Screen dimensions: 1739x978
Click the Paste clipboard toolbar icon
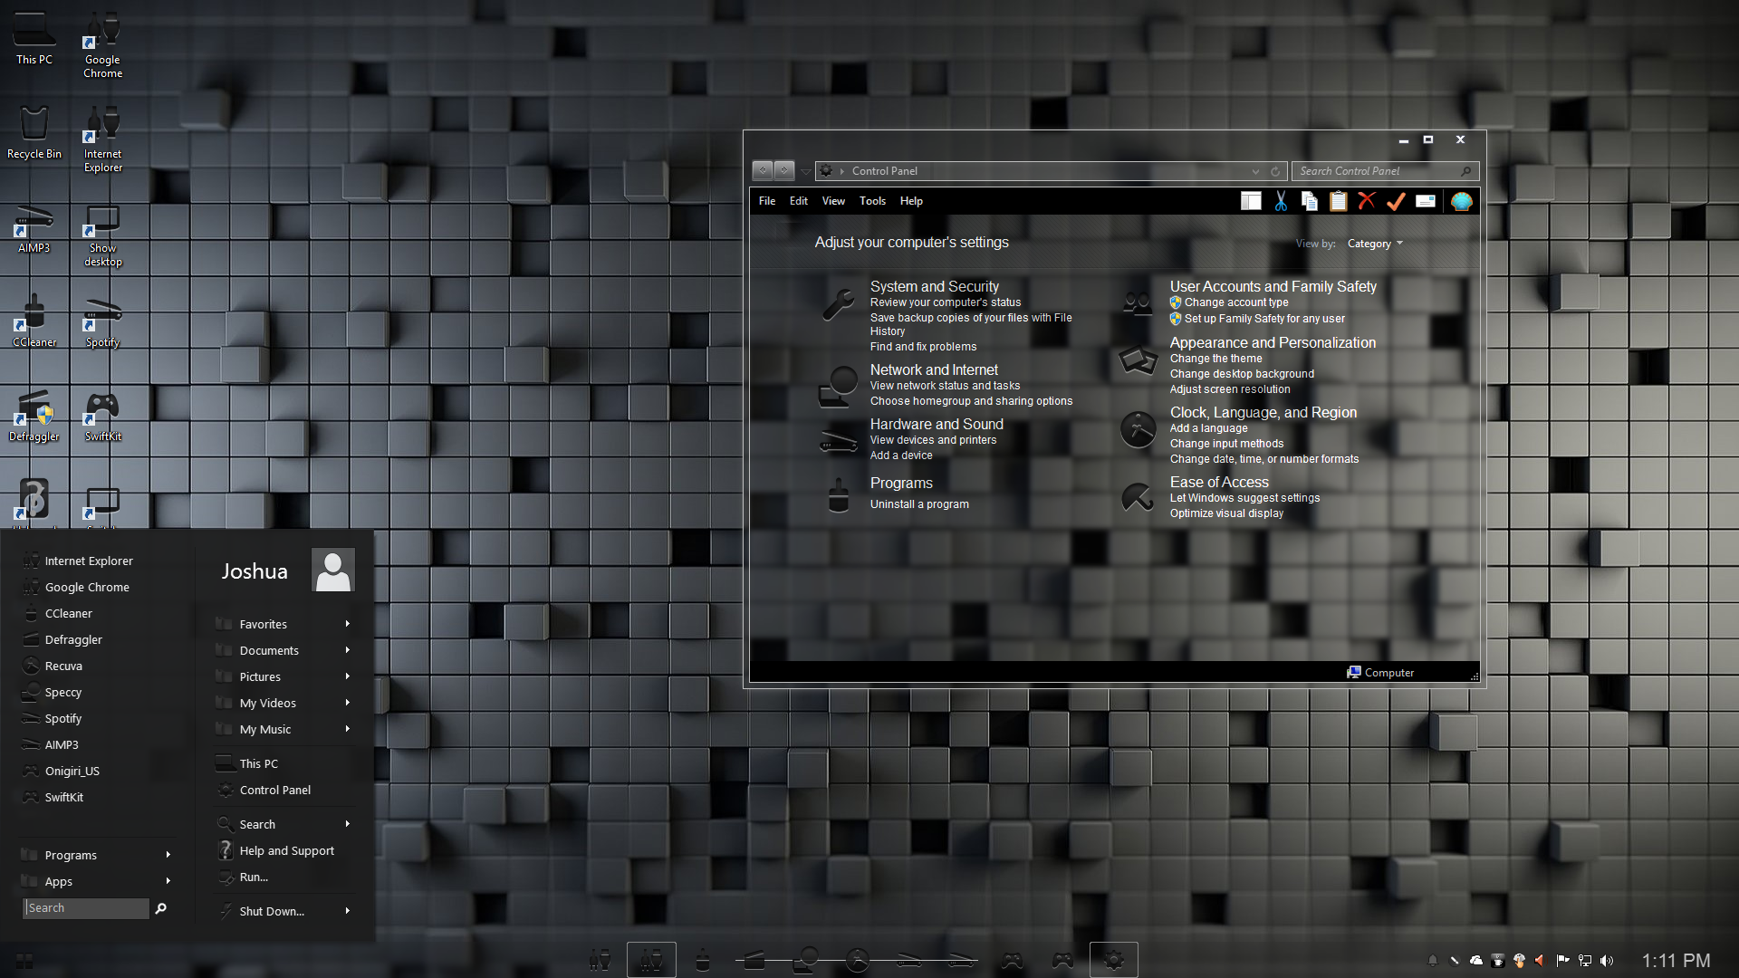point(1339,201)
